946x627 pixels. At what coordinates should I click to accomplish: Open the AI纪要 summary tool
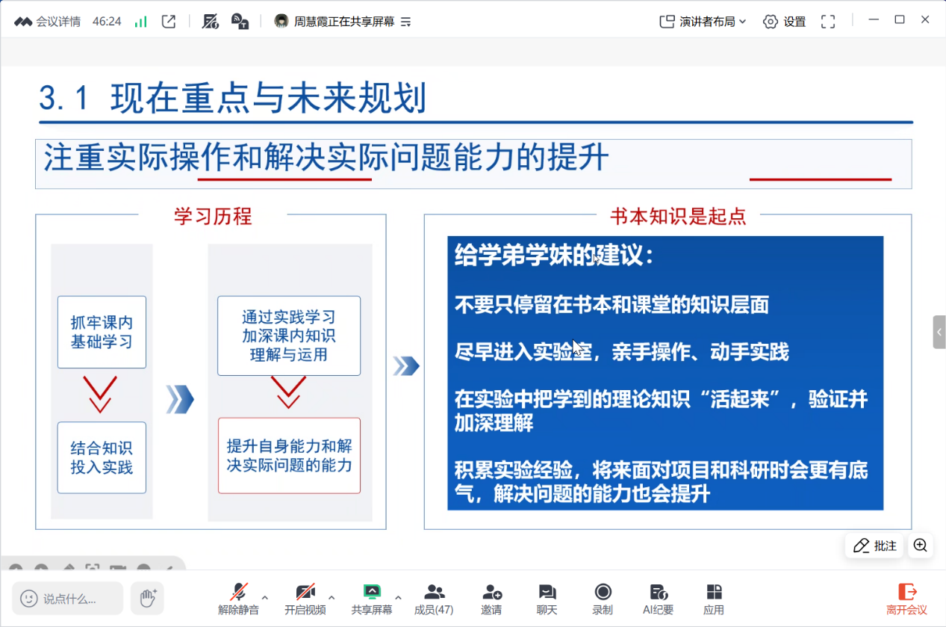click(x=658, y=598)
